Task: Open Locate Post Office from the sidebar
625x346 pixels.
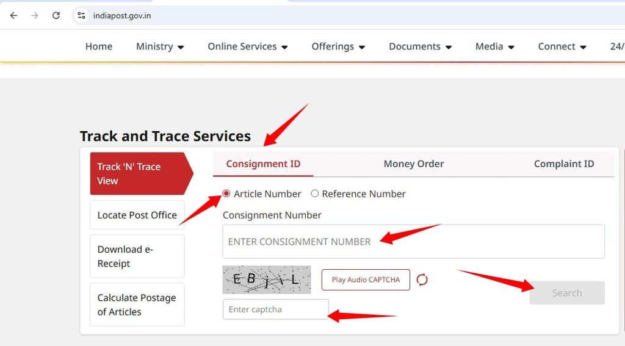Action: tap(137, 215)
